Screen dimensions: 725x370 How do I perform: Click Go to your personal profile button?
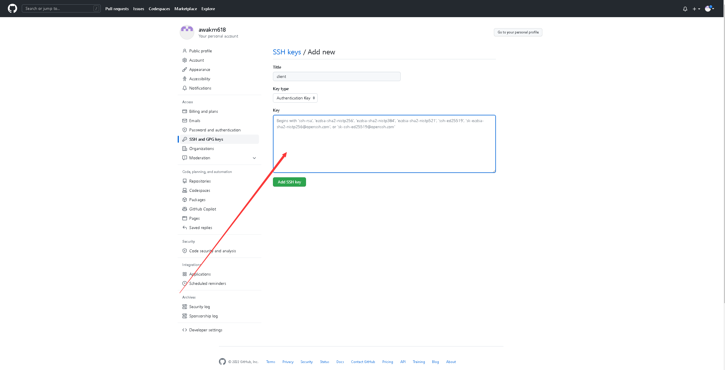tap(518, 32)
